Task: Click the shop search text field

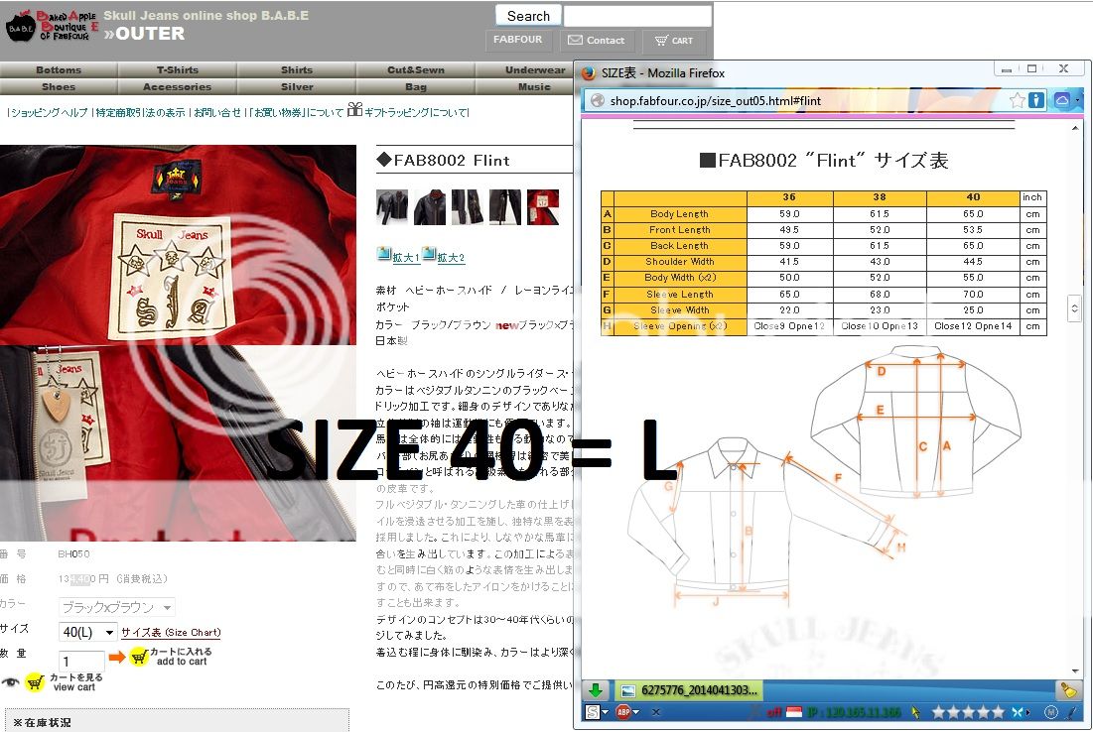Action: pos(637,15)
